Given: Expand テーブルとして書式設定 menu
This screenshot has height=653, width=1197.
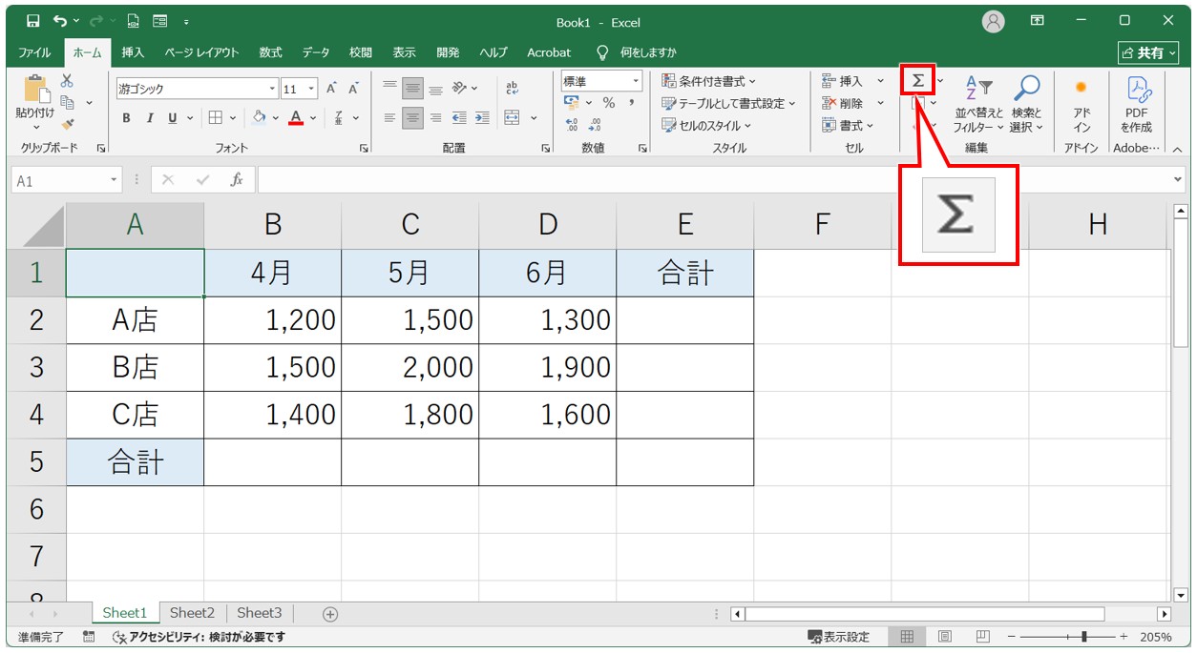Looking at the screenshot, I should point(729,103).
